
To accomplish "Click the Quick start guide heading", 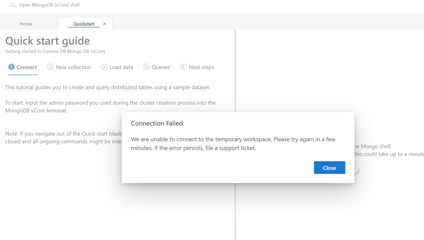I will [x=48, y=41].
